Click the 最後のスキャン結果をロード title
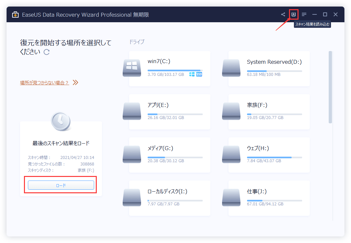This screenshot has height=243, width=351. coord(61,143)
